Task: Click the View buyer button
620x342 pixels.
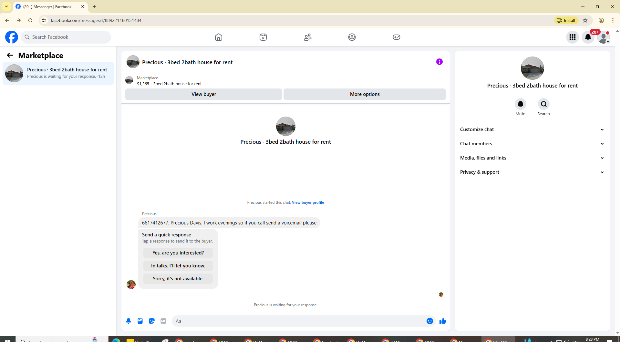Action: click(204, 94)
